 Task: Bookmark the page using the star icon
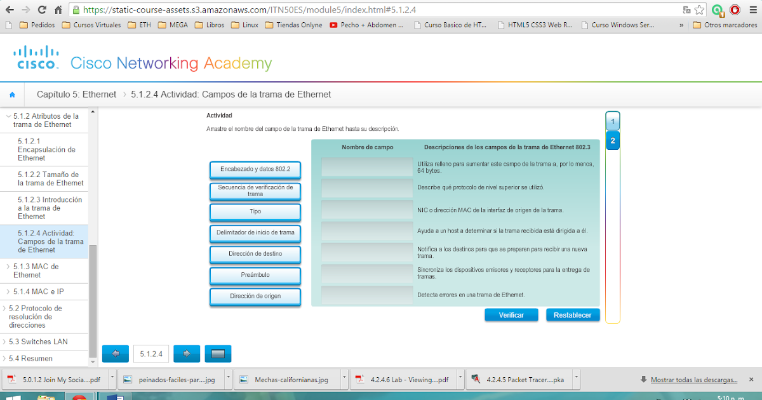pos(700,10)
